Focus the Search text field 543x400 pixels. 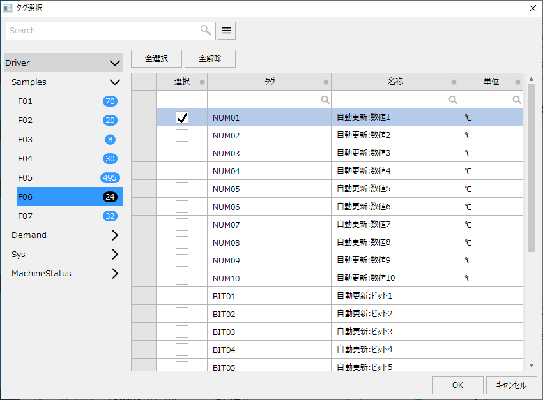(x=102, y=31)
